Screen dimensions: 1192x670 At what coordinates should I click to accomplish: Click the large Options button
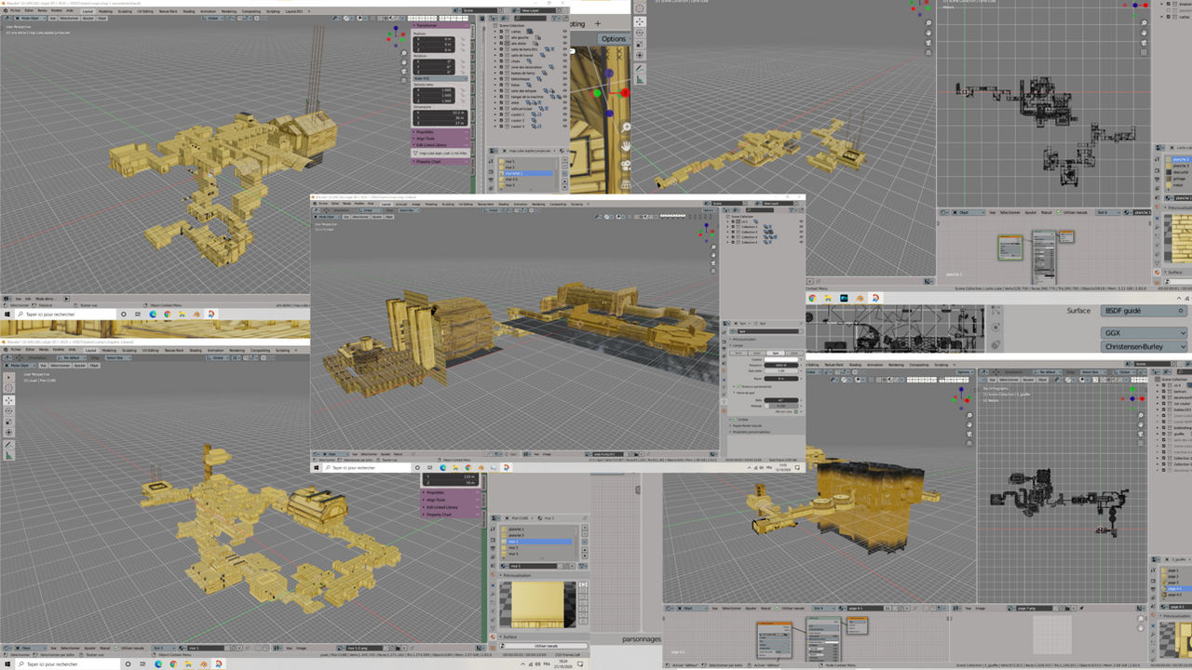(614, 39)
